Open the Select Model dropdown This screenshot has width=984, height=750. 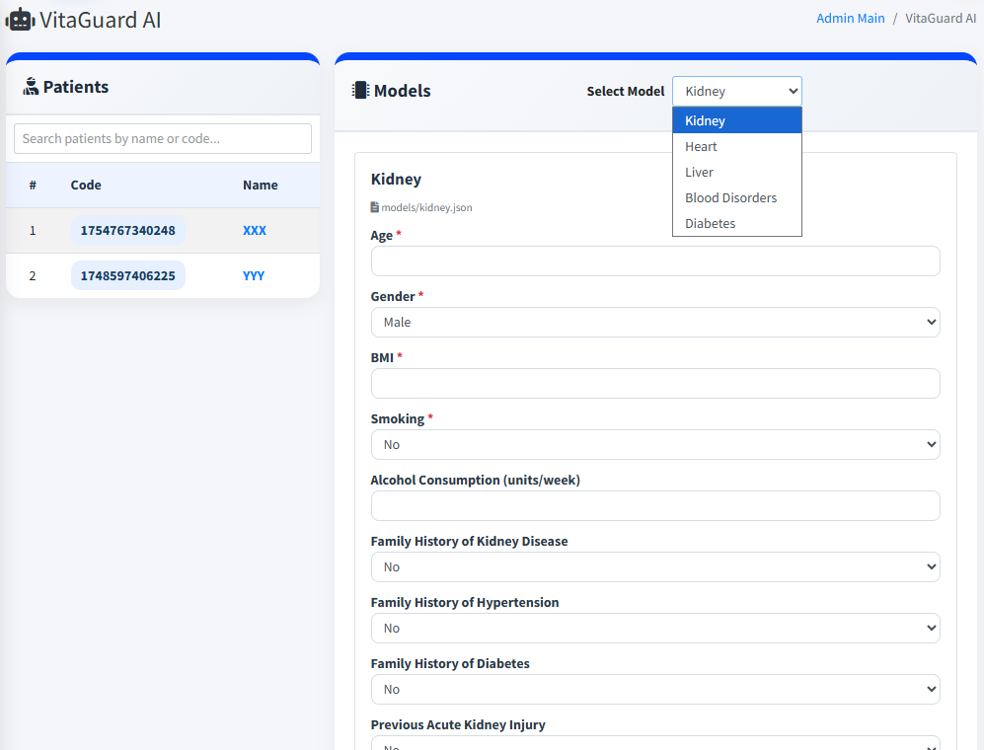pyautogui.click(x=736, y=91)
